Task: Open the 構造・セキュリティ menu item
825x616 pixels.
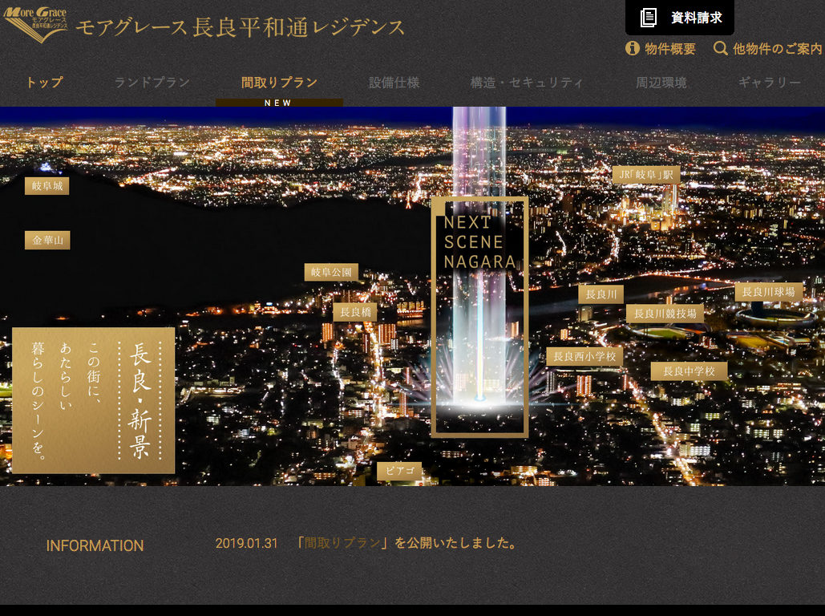Action: 527,83
